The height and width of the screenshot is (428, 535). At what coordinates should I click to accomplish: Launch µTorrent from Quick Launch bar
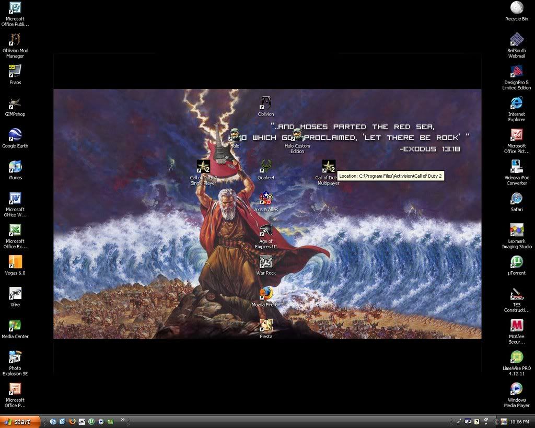pyautogui.click(x=91, y=422)
